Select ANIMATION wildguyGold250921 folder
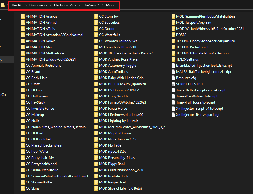Screen dimensions: 253x194 coord(49,59)
